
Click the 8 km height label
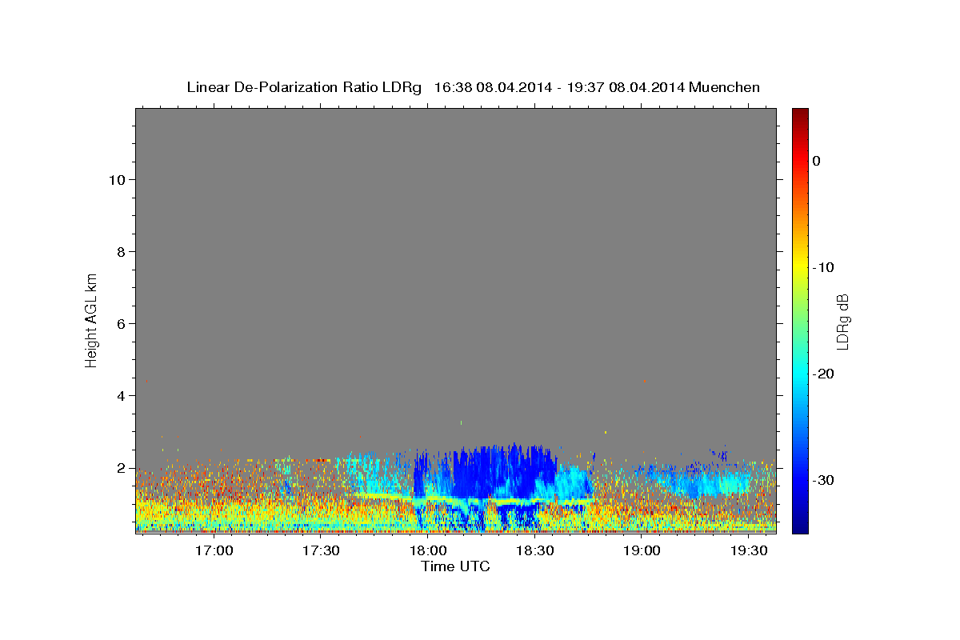point(121,251)
